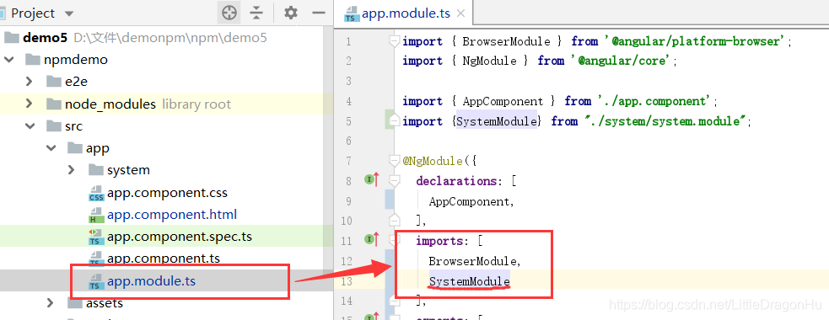Open app.component.spec.ts file
This screenshot has height=320, width=829.
pyautogui.click(x=180, y=237)
